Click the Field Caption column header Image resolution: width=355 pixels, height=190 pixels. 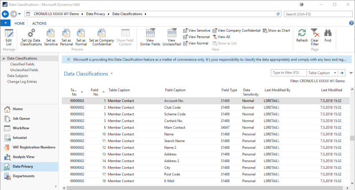175,90
